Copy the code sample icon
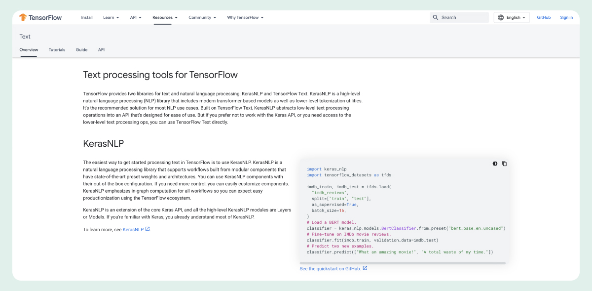This screenshot has width=592, height=291. click(504, 164)
